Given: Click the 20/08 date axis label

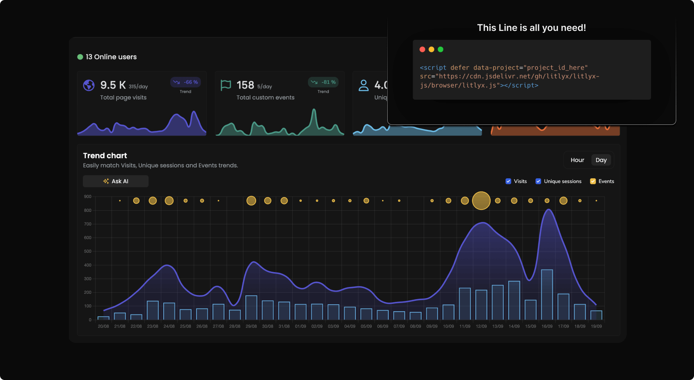Looking at the screenshot, I should (103, 326).
